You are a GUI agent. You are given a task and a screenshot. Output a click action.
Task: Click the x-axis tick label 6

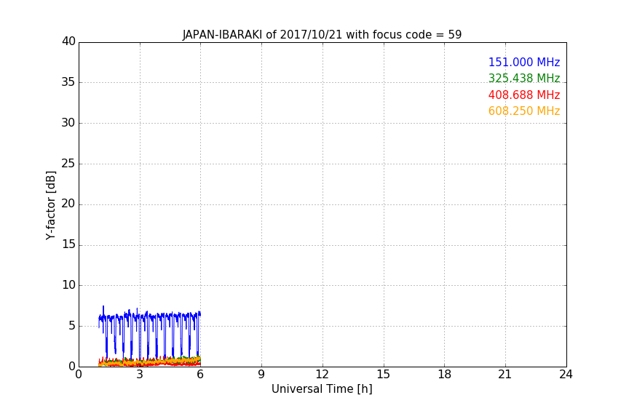click(200, 375)
